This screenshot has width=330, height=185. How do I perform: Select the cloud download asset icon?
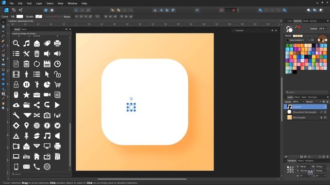[16, 105]
